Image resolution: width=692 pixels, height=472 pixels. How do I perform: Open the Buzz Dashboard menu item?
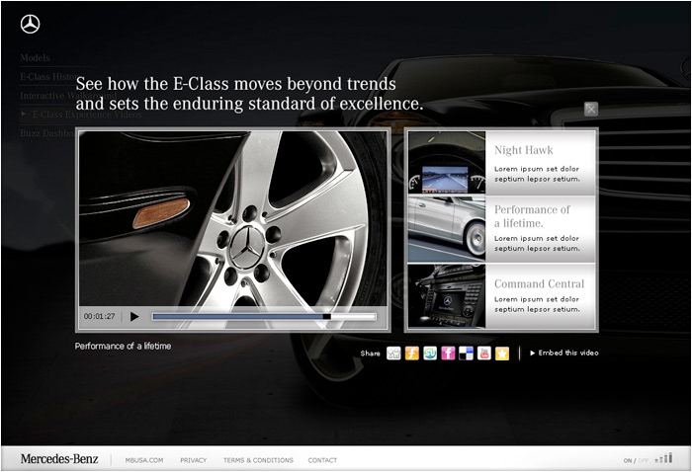pyautogui.click(x=47, y=133)
